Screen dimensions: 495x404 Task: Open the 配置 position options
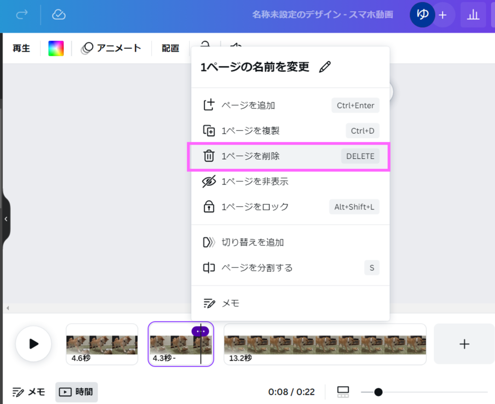[x=170, y=48]
